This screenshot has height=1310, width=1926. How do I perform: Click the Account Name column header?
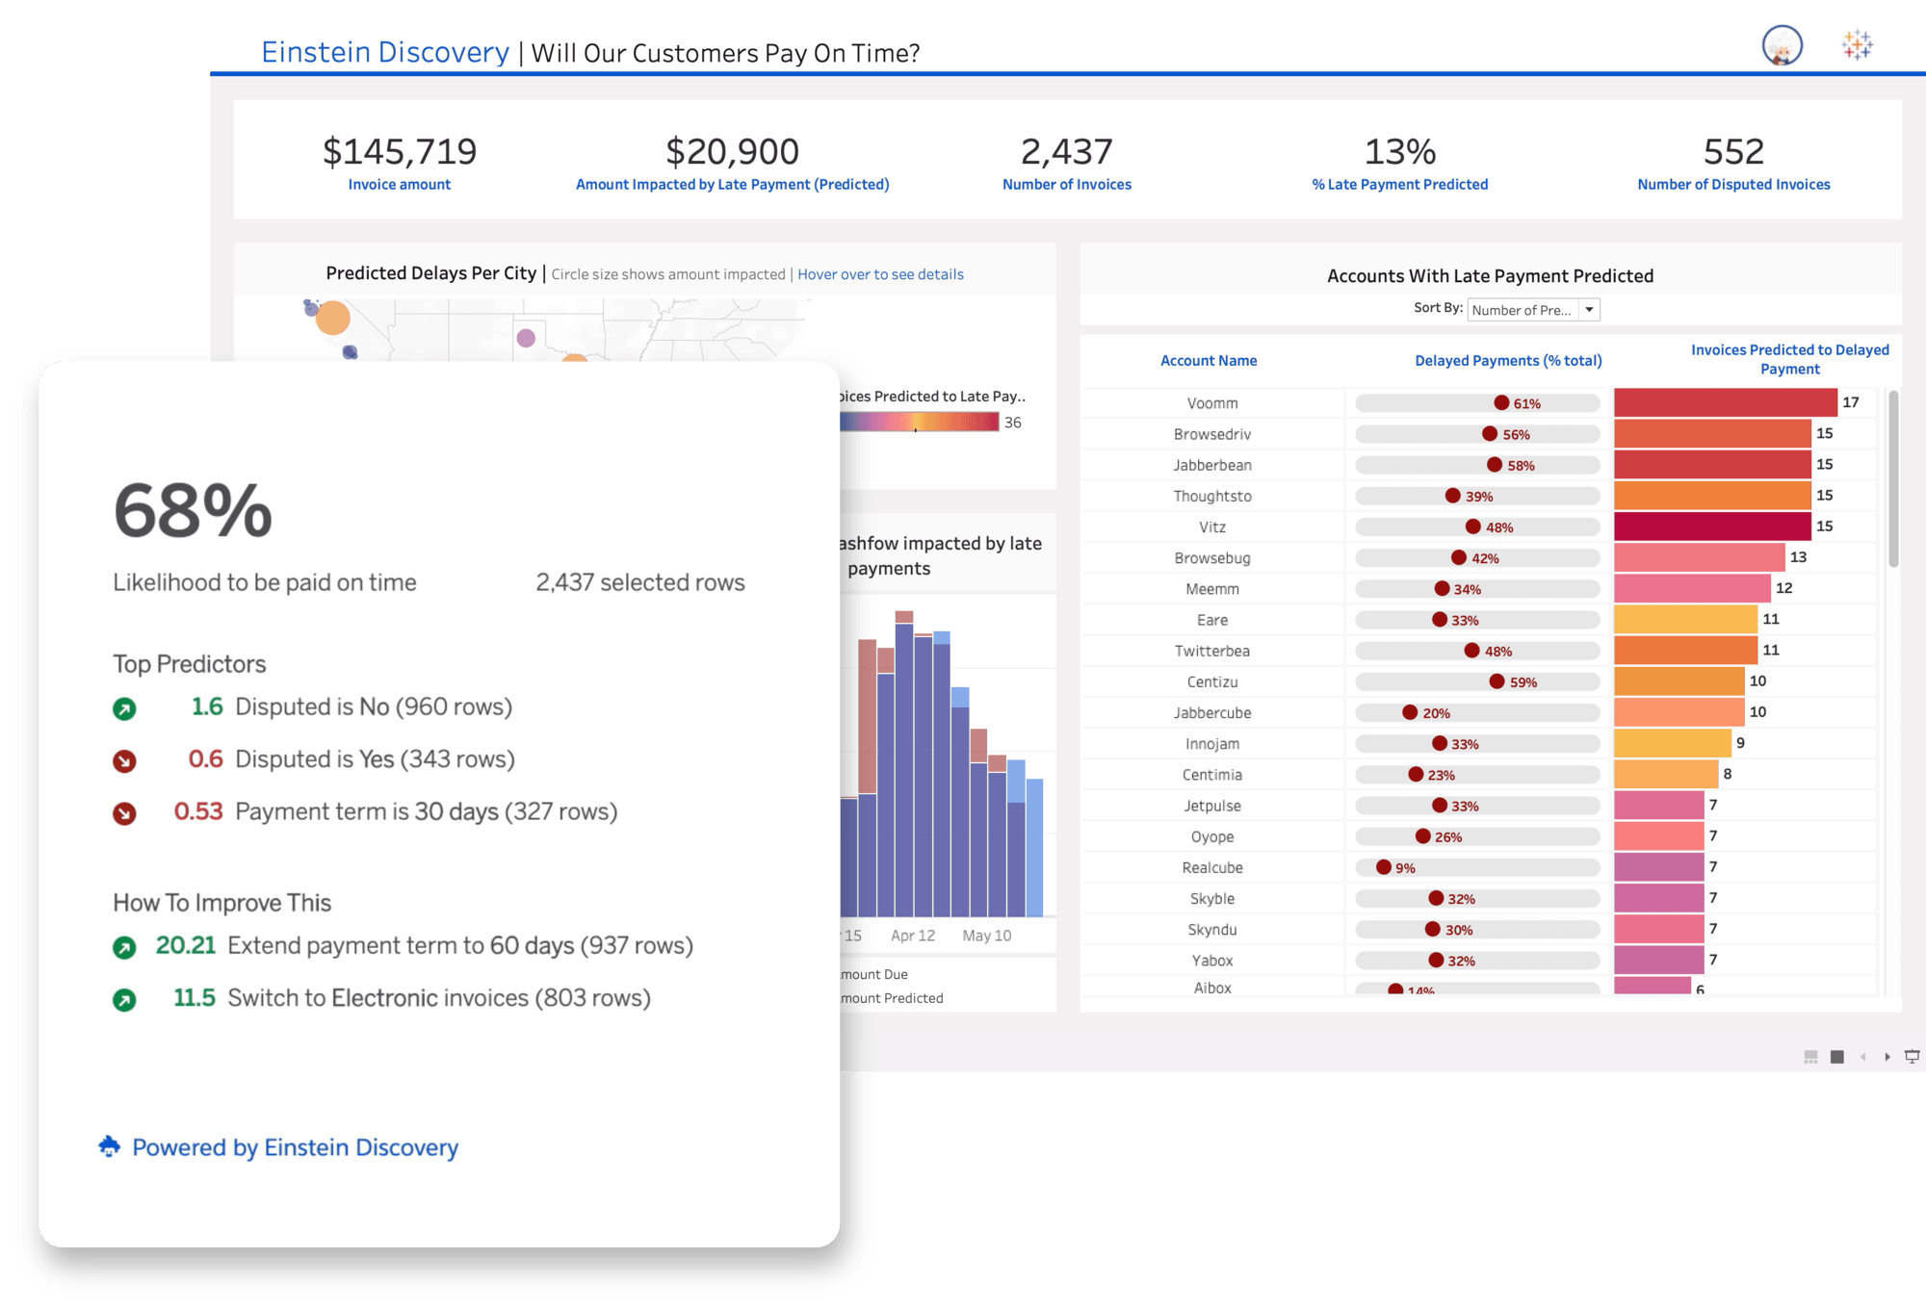point(1209,361)
